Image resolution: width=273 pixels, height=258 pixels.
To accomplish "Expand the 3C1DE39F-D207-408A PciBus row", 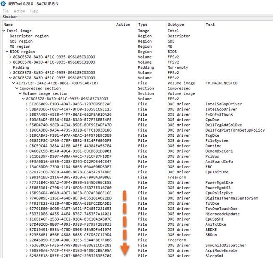I will 27,157.
